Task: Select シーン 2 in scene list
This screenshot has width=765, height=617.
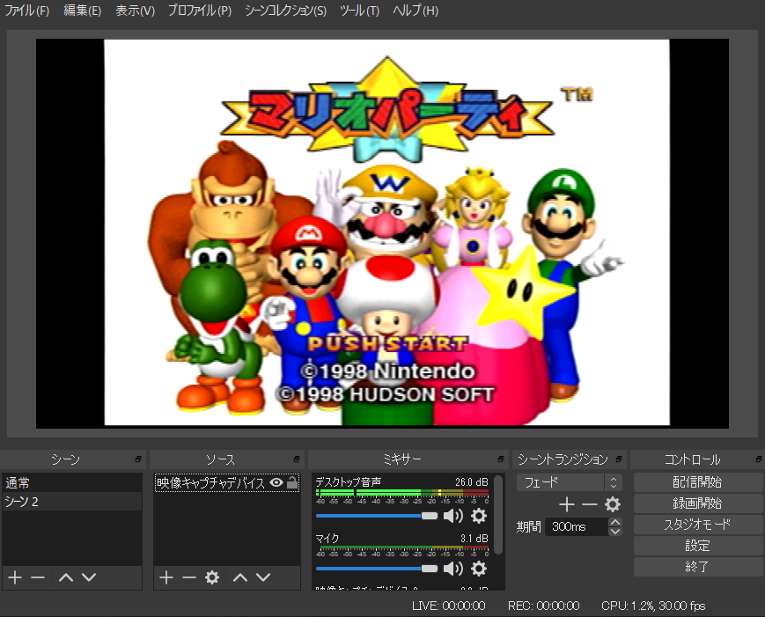Action: click(72, 502)
